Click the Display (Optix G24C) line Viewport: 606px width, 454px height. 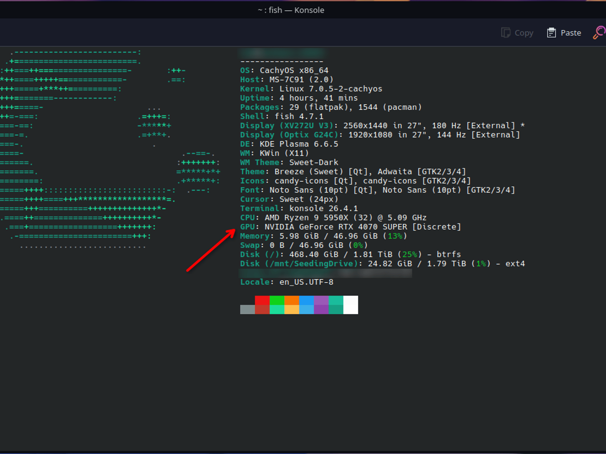click(380, 135)
